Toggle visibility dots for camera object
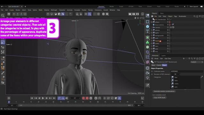204x115 pixels. (170, 27)
